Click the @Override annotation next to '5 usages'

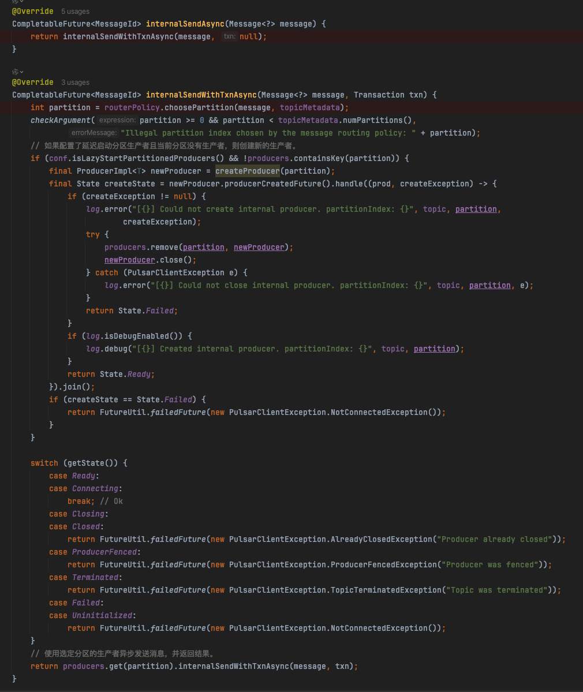(x=33, y=11)
